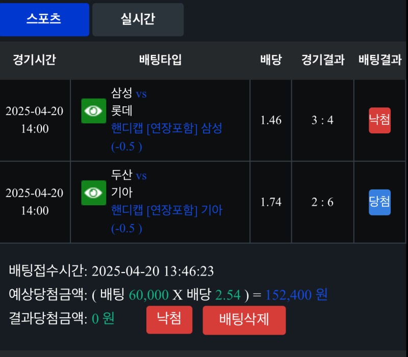Image resolution: width=408 pixels, height=357 pixels.
Task: Select the 2 : 6 match score
Action: 322,202
